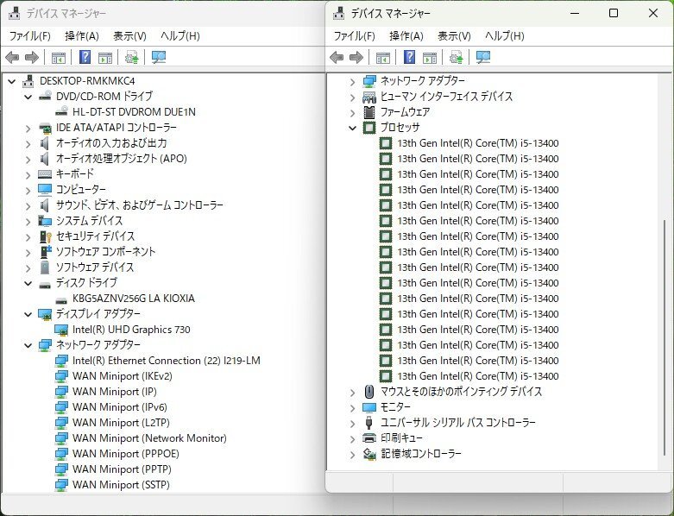
Task: Select WAN Miniport (L2TP) entry
Action: (121, 422)
